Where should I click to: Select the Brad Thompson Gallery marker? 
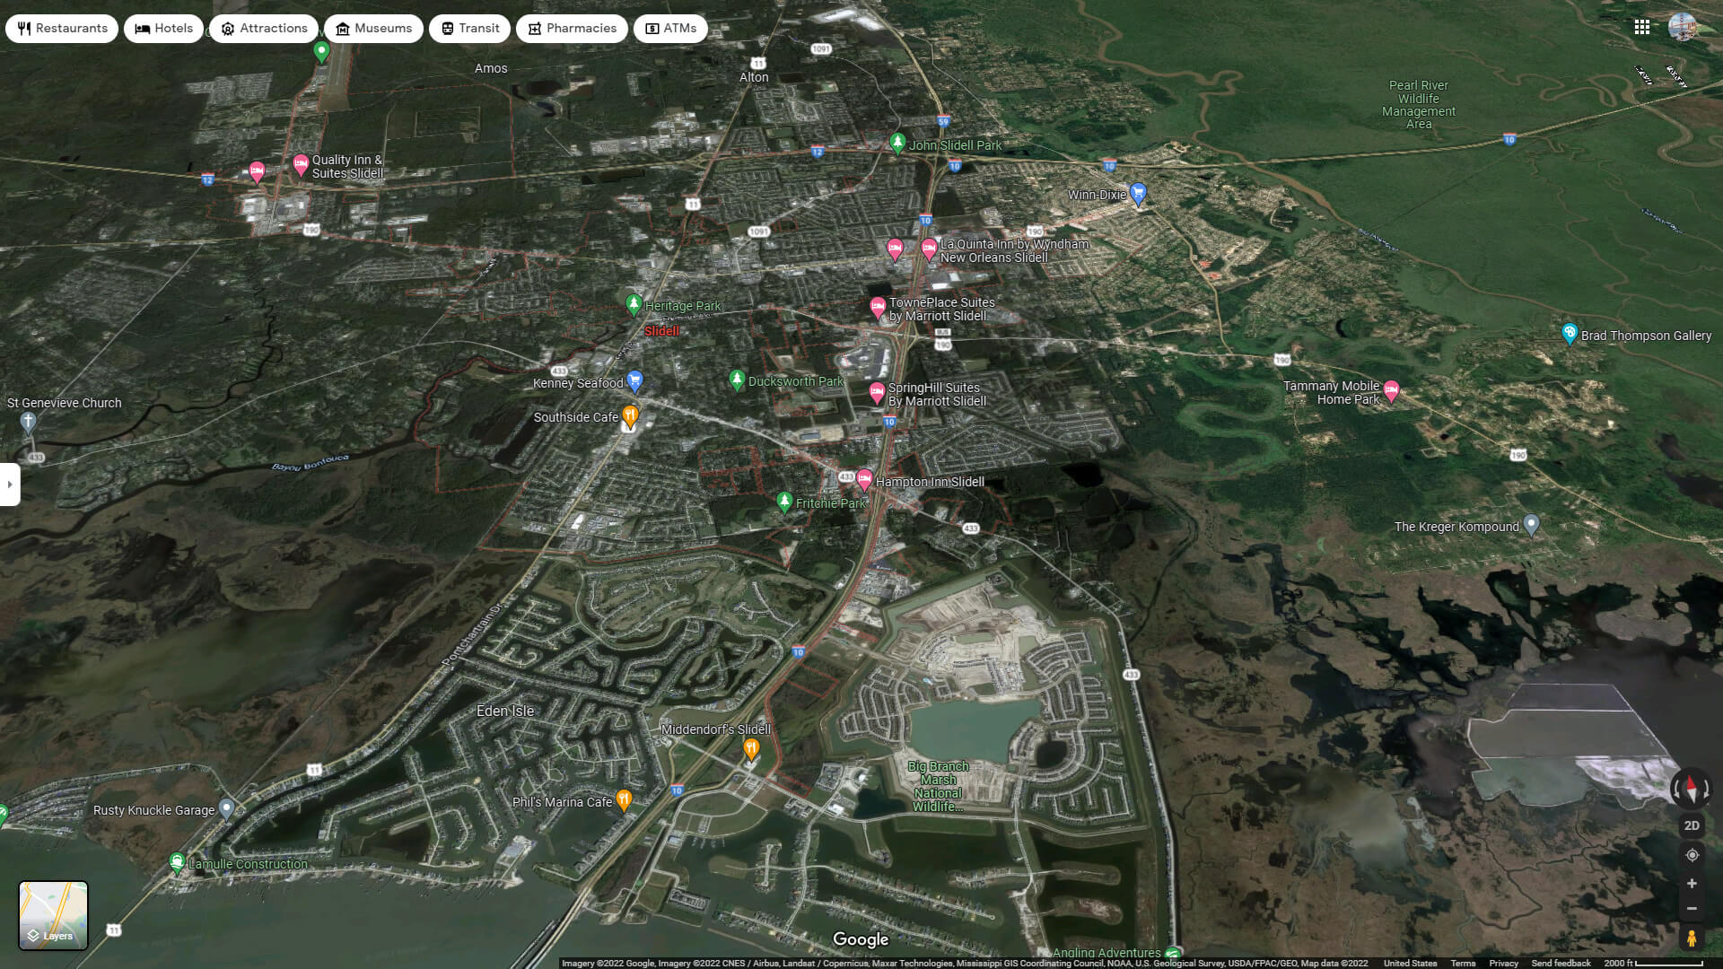coord(1570,331)
